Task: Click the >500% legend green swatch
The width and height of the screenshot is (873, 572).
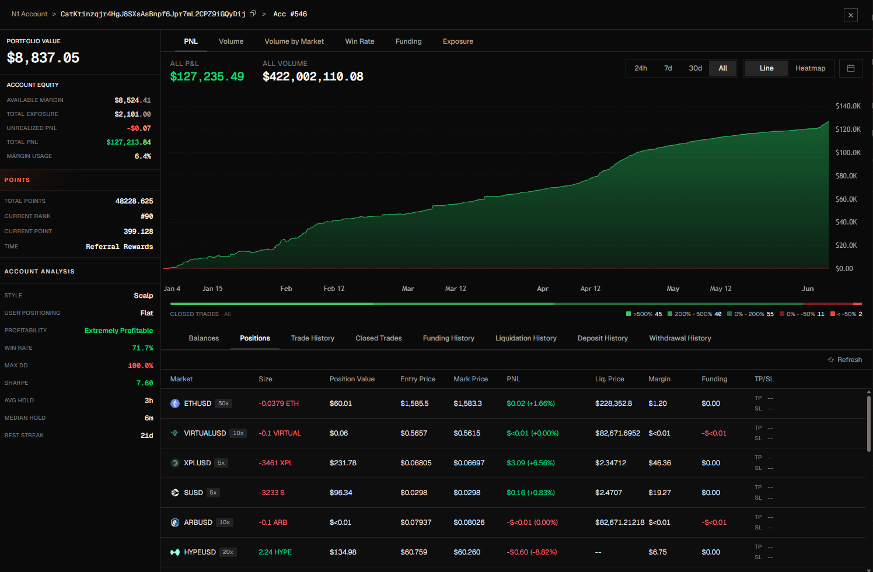Action: pos(628,314)
